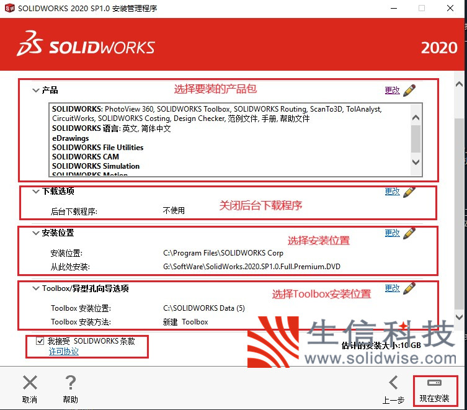This screenshot has width=467, height=410.
Task: Click the pencil icon in 下载选项 section
Action: point(409,192)
